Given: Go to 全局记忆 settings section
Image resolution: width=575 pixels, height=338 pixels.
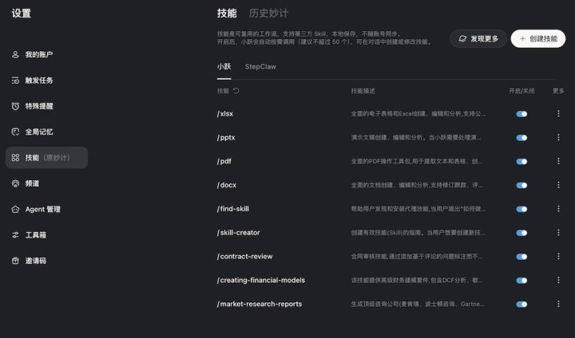Looking at the screenshot, I should pyautogui.click(x=46, y=132).
